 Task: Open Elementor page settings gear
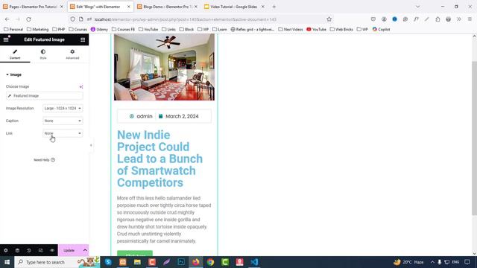[x=6, y=250]
